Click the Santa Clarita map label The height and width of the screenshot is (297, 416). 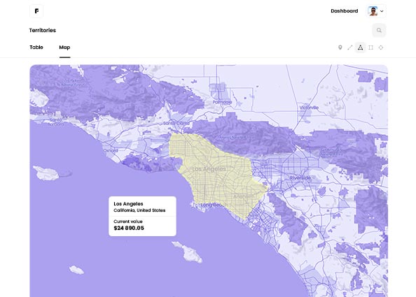tap(176, 124)
